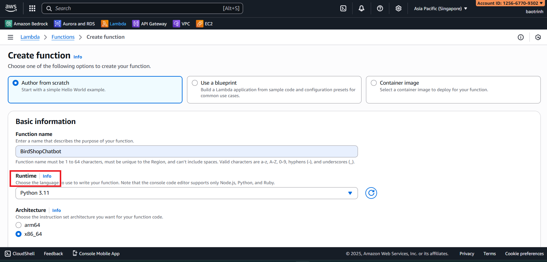Open the services grid menu icon
This screenshot has height=262, width=547.
click(x=32, y=8)
